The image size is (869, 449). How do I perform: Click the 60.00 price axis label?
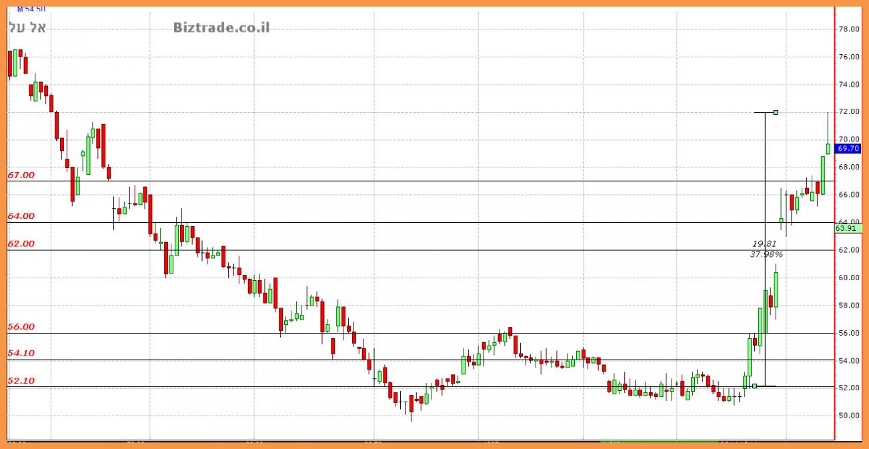pos(848,278)
